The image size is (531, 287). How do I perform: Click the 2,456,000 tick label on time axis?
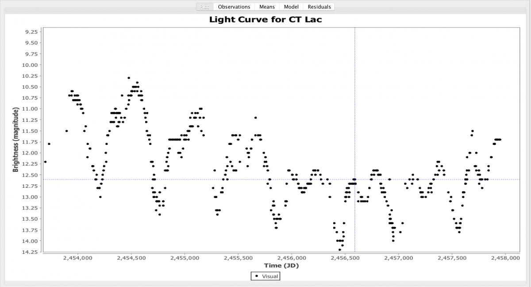pyautogui.click(x=291, y=258)
